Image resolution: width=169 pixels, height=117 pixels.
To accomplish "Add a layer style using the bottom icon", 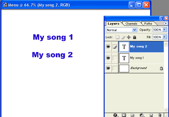I will pyautogui.click(x=115, y=115).
